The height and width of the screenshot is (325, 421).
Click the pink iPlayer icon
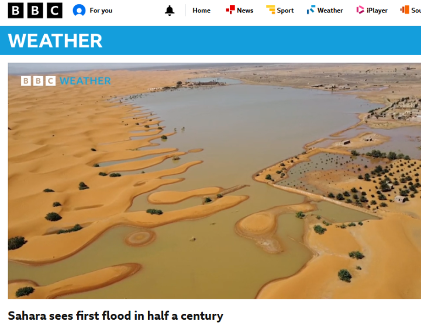[x=360, y=10]
